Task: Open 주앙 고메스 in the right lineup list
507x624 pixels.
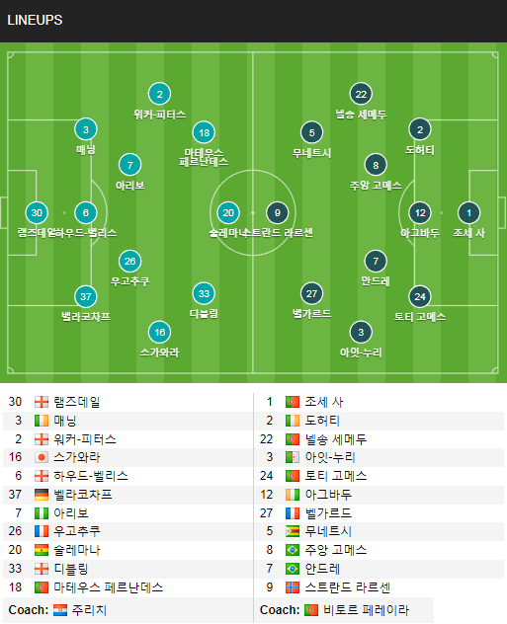Action: (x=336, y=550)
